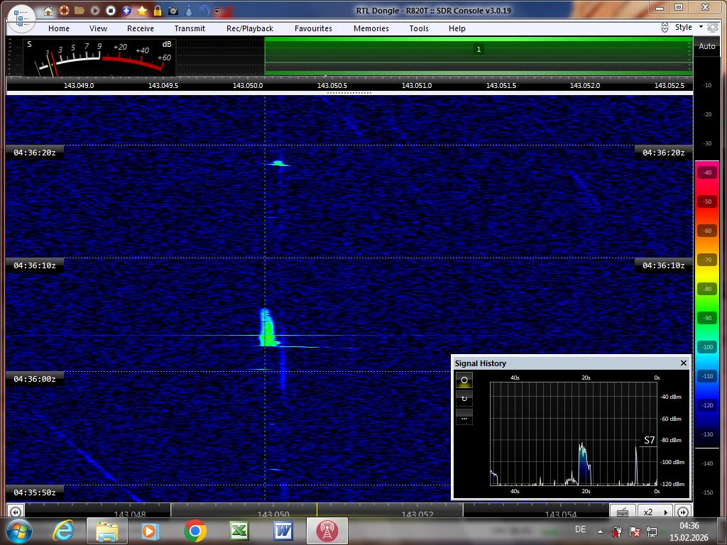Open the Home ribbon tab
The height and width of the screenshot is (545, 727).
(59, 28)
